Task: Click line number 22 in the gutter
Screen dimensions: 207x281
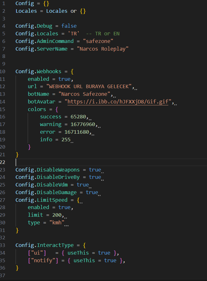Action: [3, 162]
